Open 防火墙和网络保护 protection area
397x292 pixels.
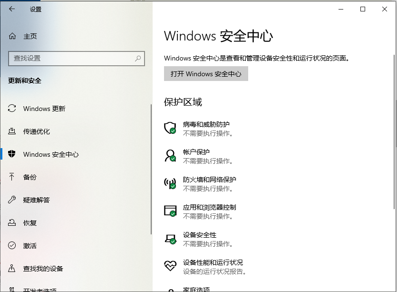pyautogui.click(x=200, y=184)
